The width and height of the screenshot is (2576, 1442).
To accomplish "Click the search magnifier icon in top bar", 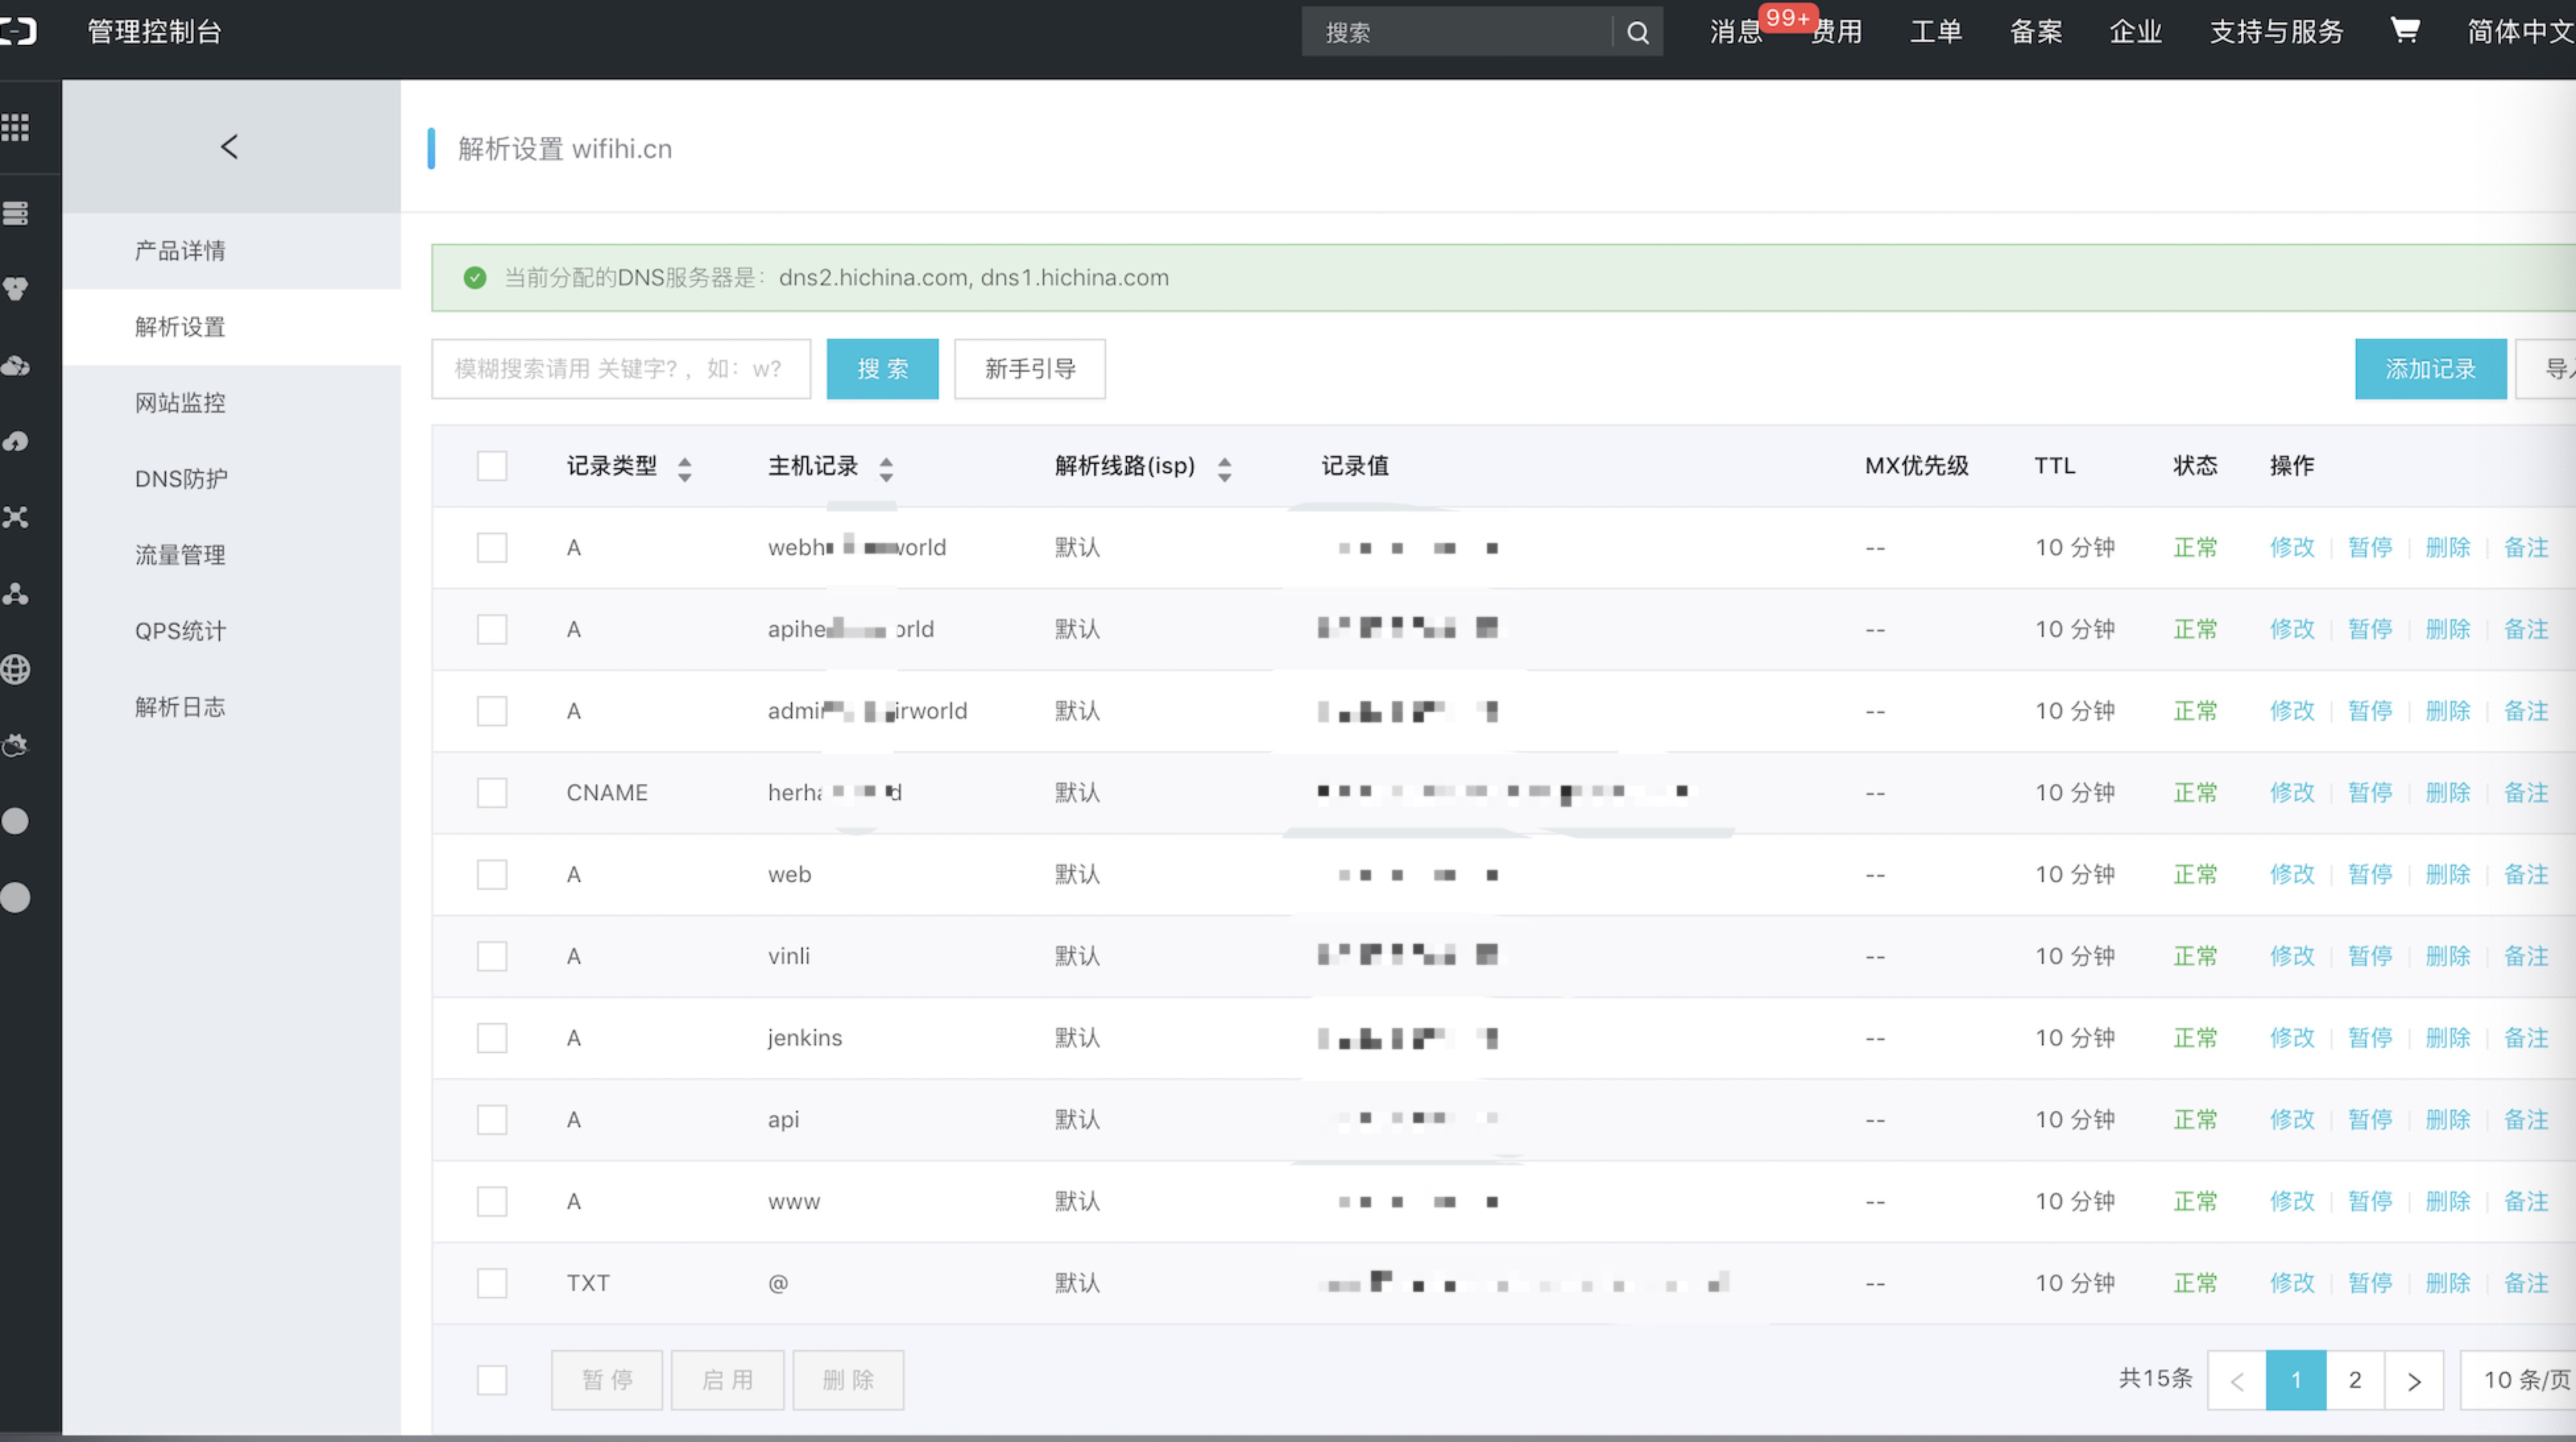I will click(1637, 32).
